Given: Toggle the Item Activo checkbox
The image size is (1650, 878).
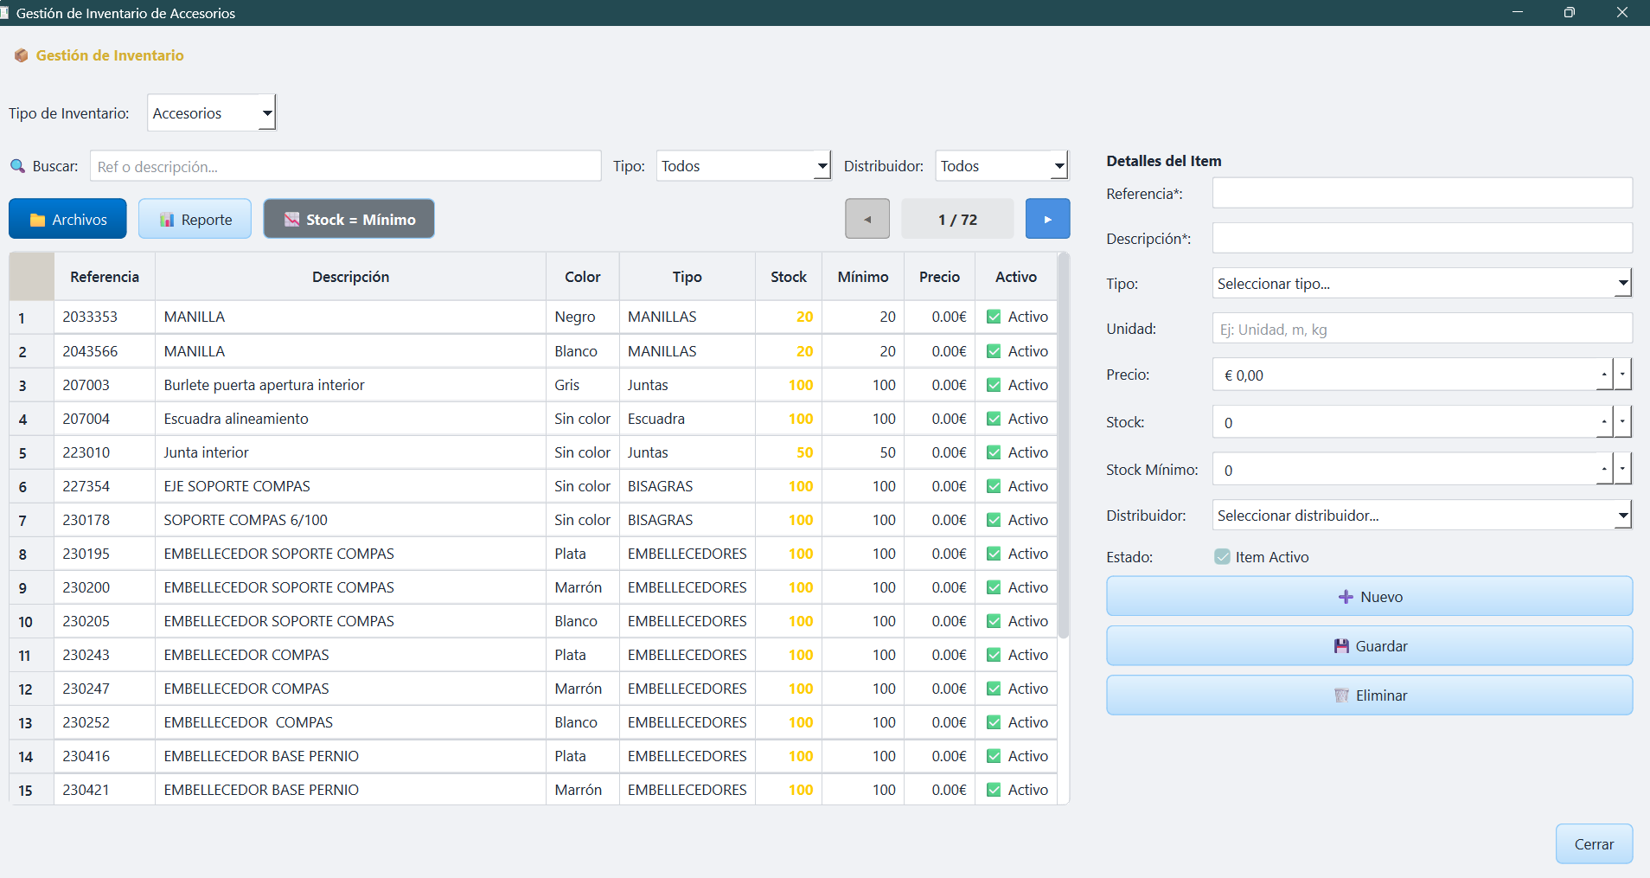Looking at the screenshot, I should click(1222, 557).
